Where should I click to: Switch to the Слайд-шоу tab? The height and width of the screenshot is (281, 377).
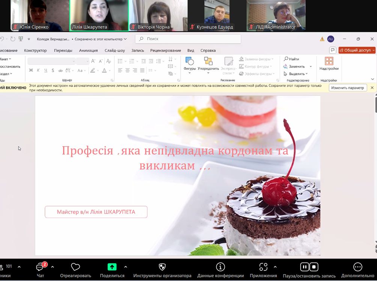[x=115, y=50]
